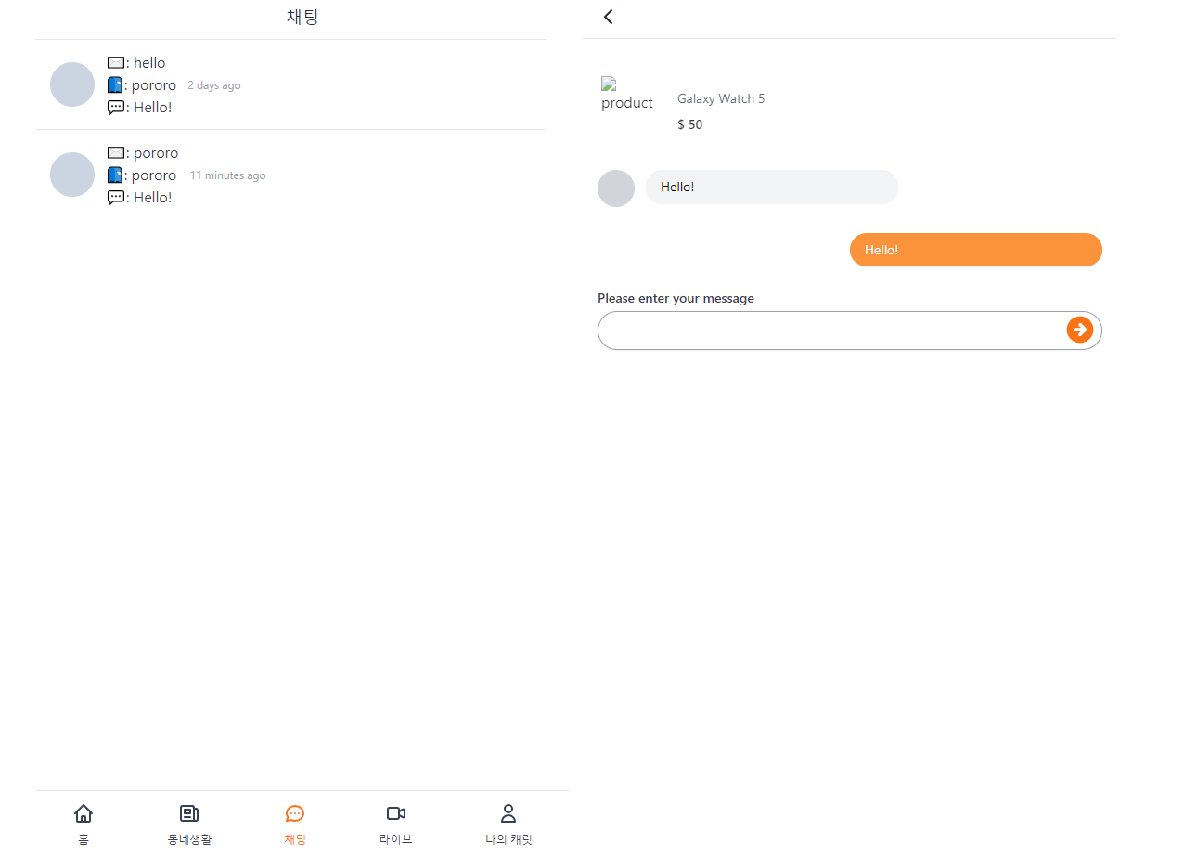Open the home tab house icon
The width and height of the screenshot is (1184, 856).
click(84, 813)
